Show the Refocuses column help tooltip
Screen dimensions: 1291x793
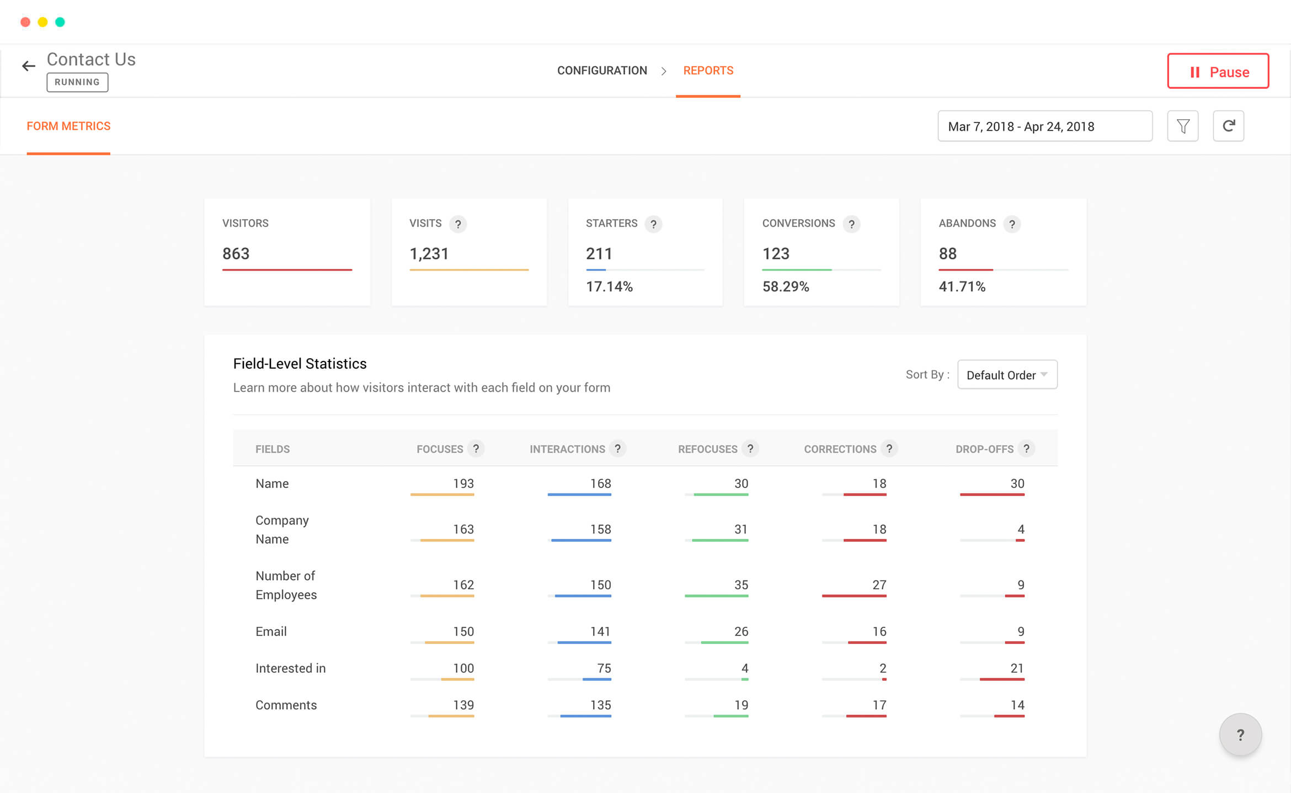point(750,449)
